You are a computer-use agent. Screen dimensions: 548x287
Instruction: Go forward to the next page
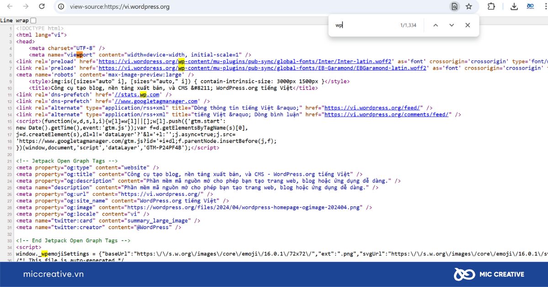point(26,6)
